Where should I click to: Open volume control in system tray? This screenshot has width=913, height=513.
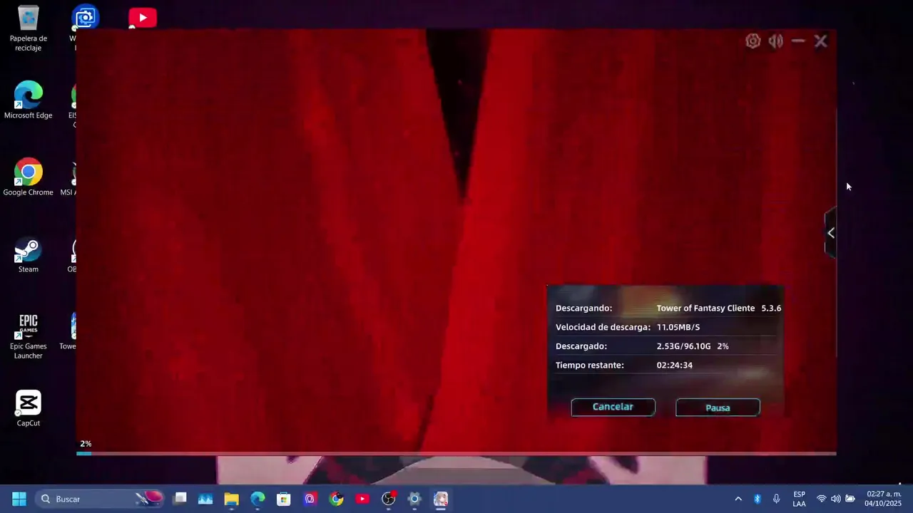[835, 499]
